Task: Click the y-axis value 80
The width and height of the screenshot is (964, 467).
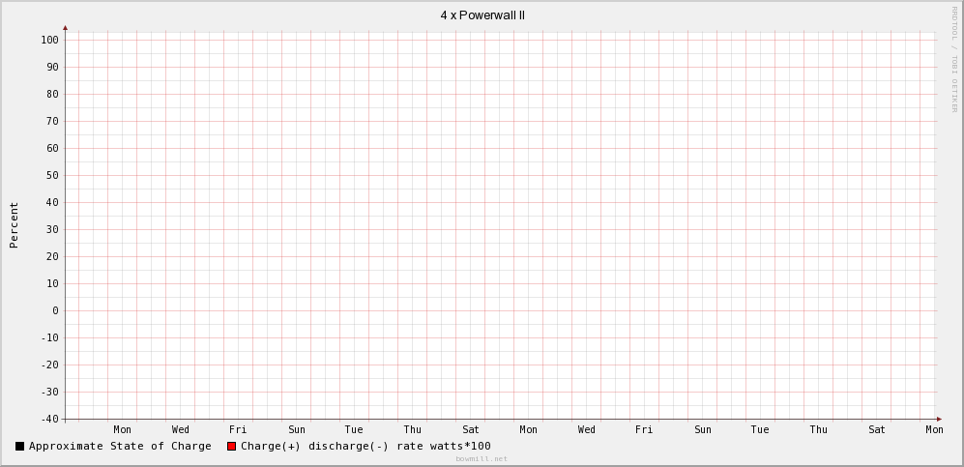Action: point(52,94)
